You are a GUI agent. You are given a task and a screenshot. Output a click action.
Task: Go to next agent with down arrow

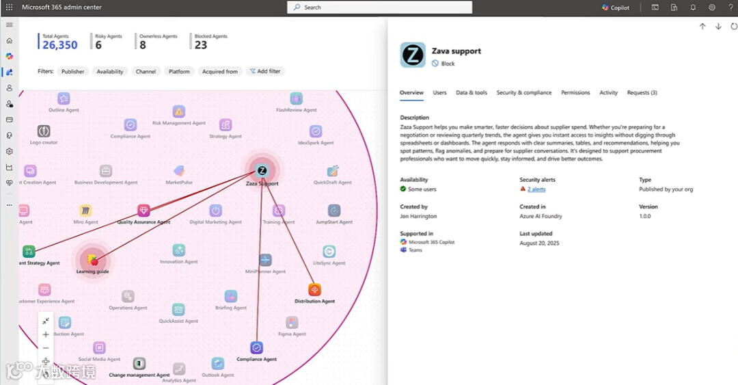click(x=718, y=27)
